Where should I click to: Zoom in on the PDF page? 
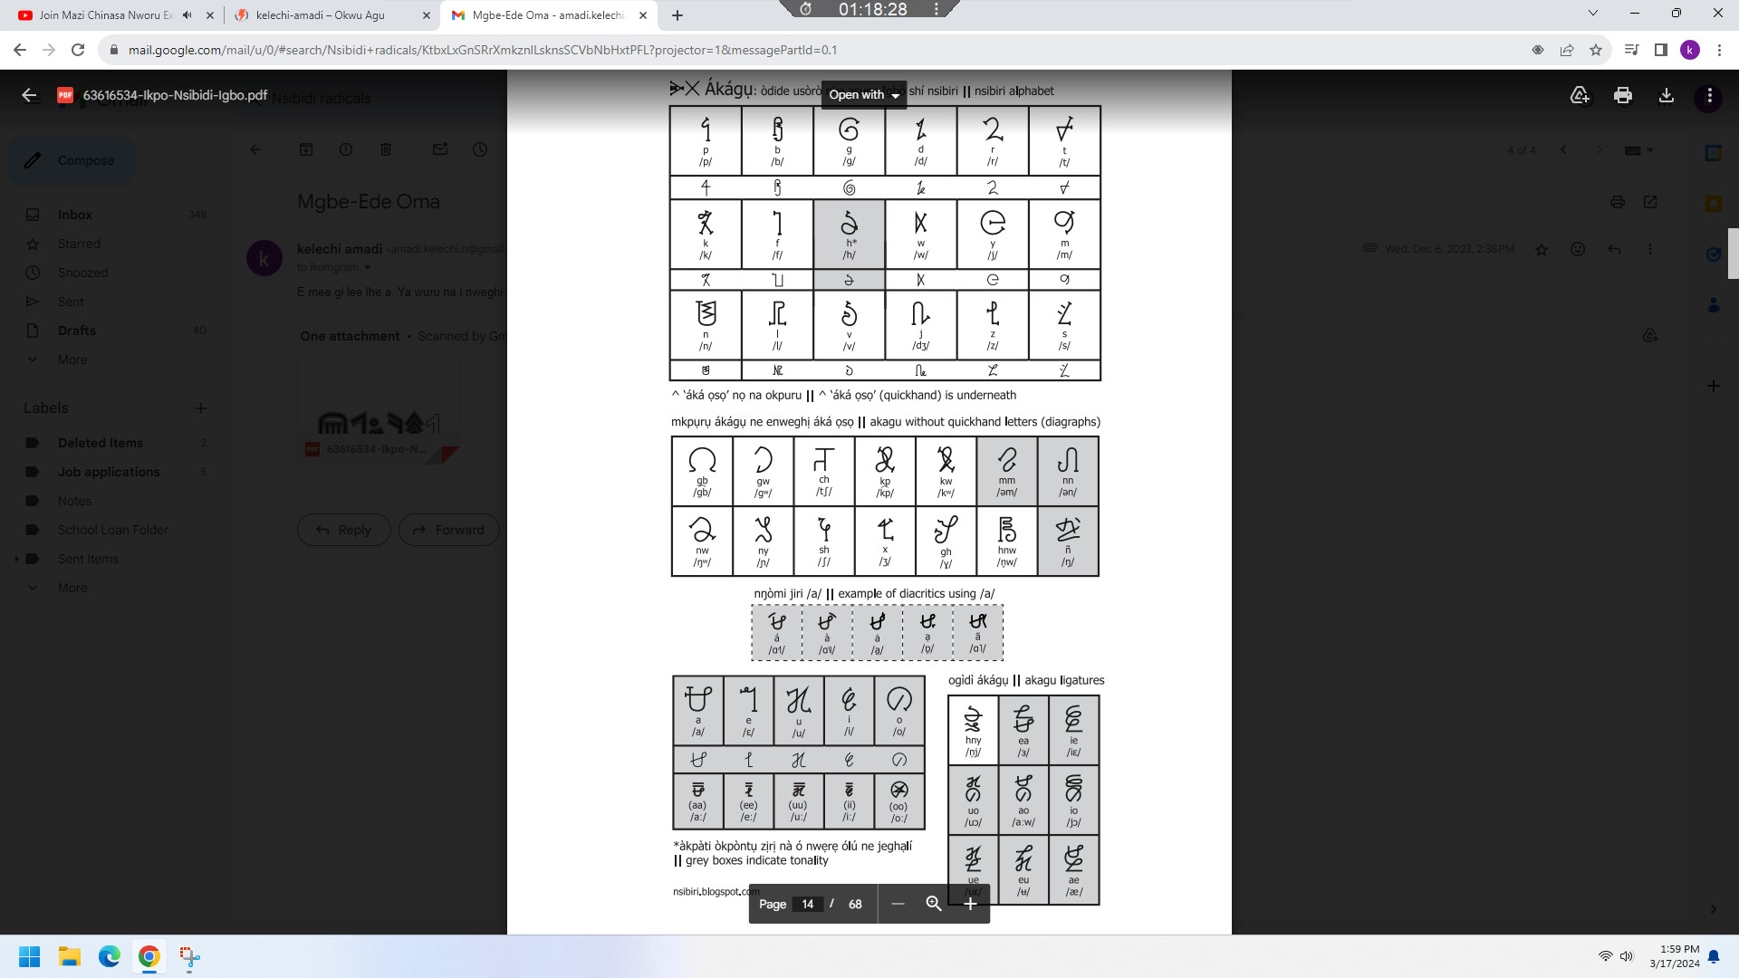[970, 904]
